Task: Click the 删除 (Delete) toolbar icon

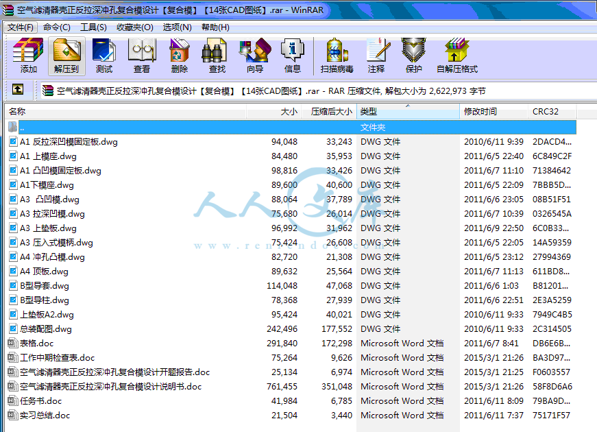Action: 180,56
